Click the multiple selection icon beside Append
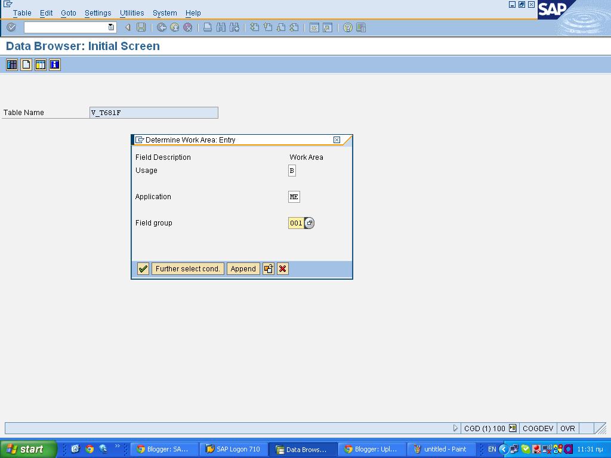611x458 pixels. pos(268,268)
